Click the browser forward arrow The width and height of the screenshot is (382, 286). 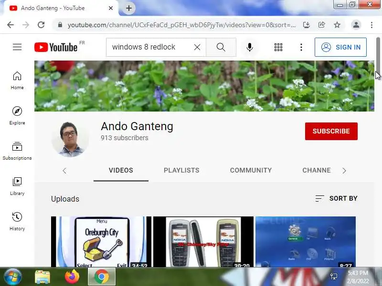[x=26, y=25]
